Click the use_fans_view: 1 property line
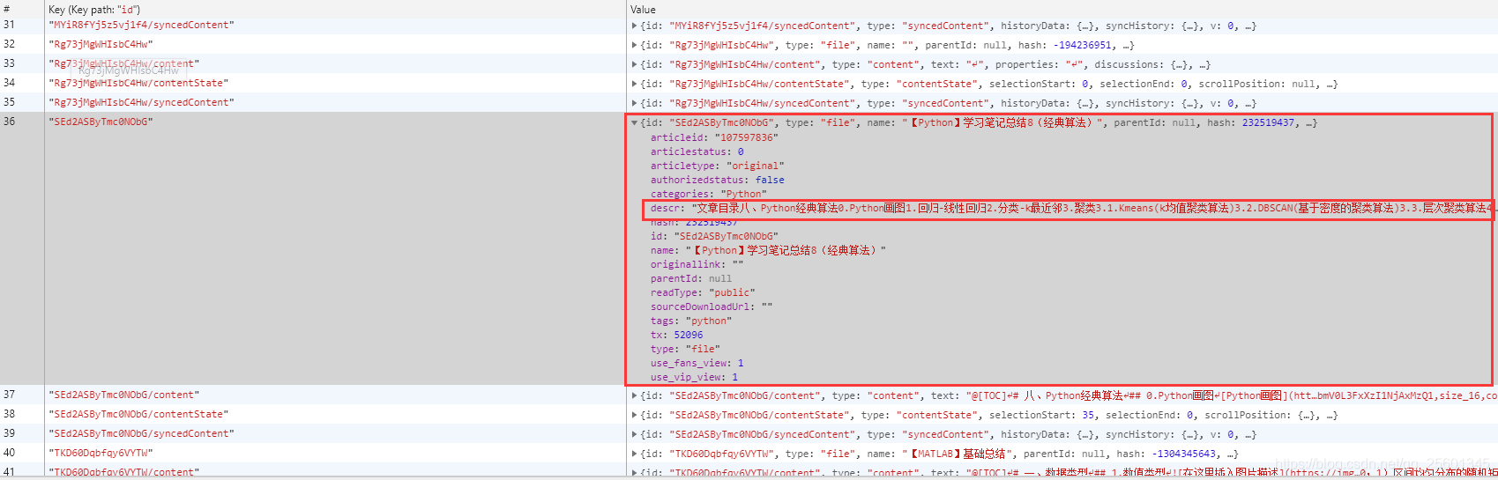This screenshot has width=1498, height=480. pos(697,363)
